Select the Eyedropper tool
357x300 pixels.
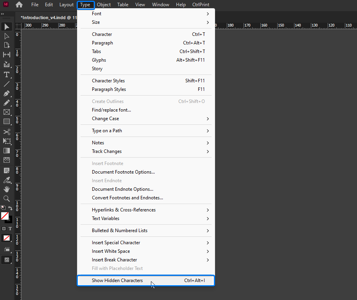pos(7,180)
